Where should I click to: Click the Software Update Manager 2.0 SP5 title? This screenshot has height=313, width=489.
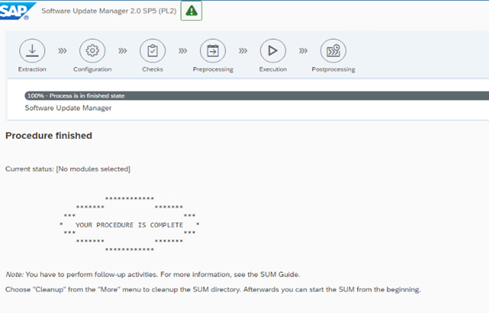(109, 11)
